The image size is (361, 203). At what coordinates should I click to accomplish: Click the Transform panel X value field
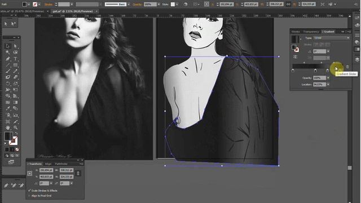pyautogui.click(x=46, y=170)
